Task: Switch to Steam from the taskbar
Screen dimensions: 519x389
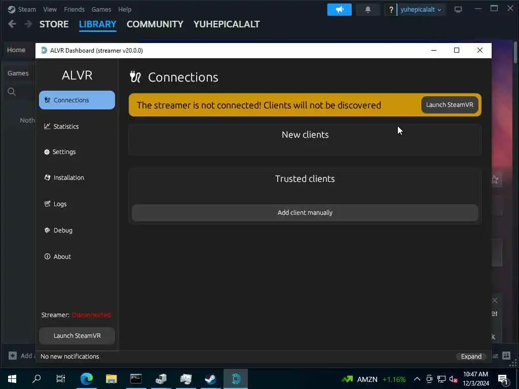Action: (x=210, y=379)
